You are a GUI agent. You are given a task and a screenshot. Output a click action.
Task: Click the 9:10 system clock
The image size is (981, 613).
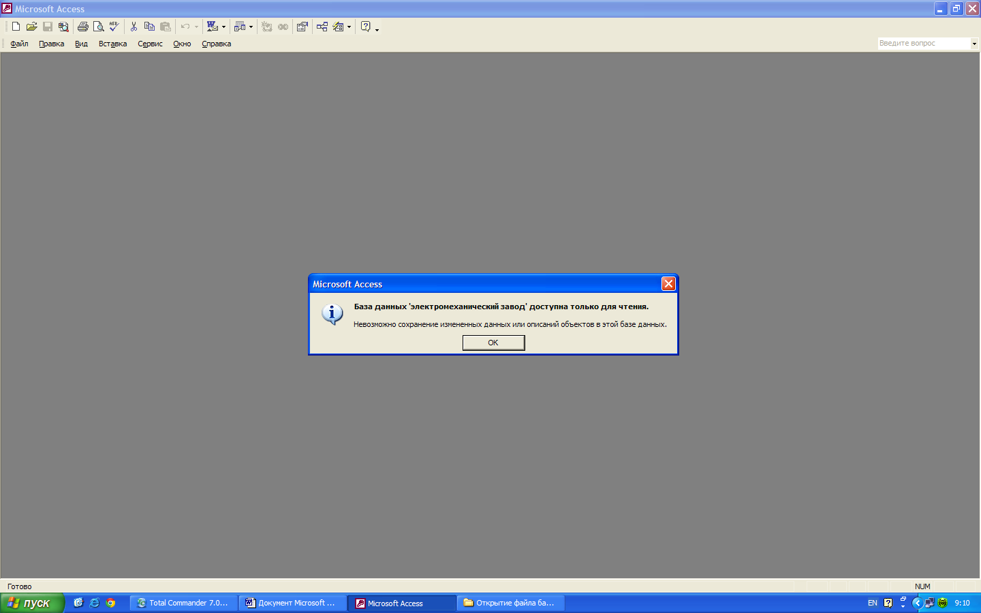962,603
